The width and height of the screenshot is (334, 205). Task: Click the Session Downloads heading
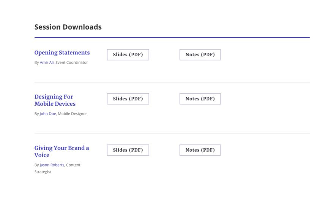[68, 27]
